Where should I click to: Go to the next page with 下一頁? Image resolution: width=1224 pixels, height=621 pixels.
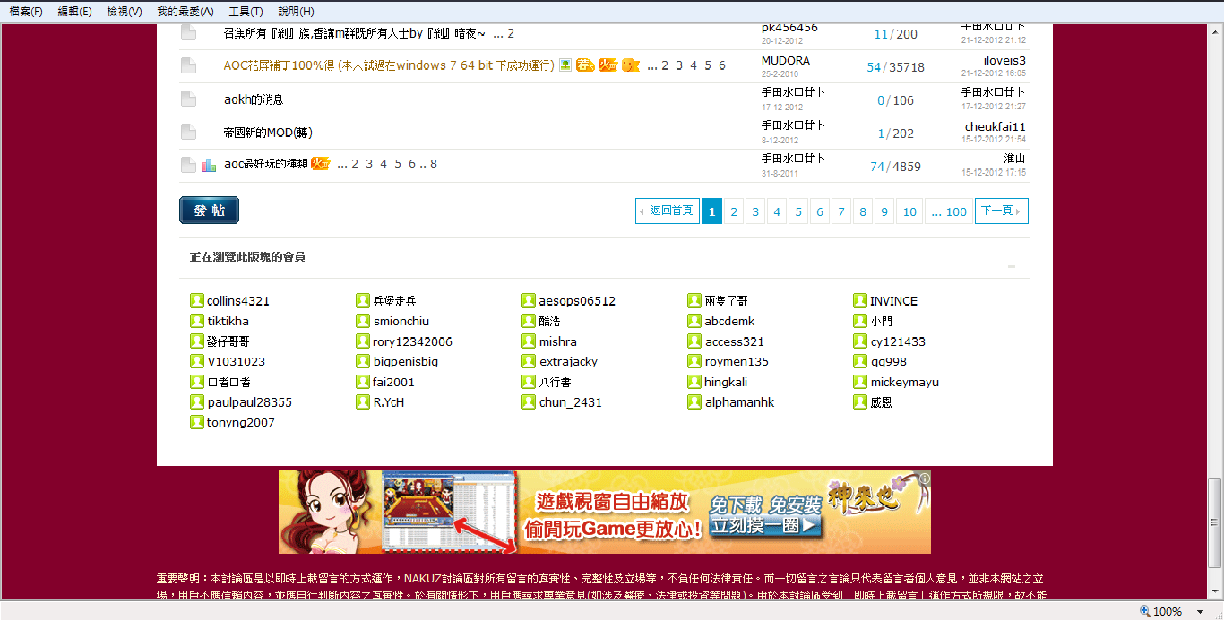[x=1001, y=211]
